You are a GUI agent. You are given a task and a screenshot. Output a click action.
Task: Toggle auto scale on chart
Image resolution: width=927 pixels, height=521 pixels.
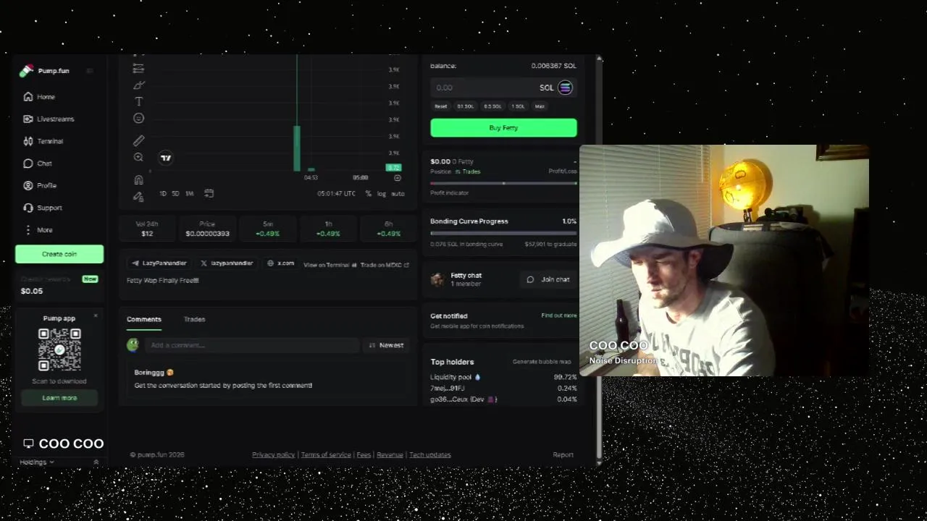tap(398, 194)
